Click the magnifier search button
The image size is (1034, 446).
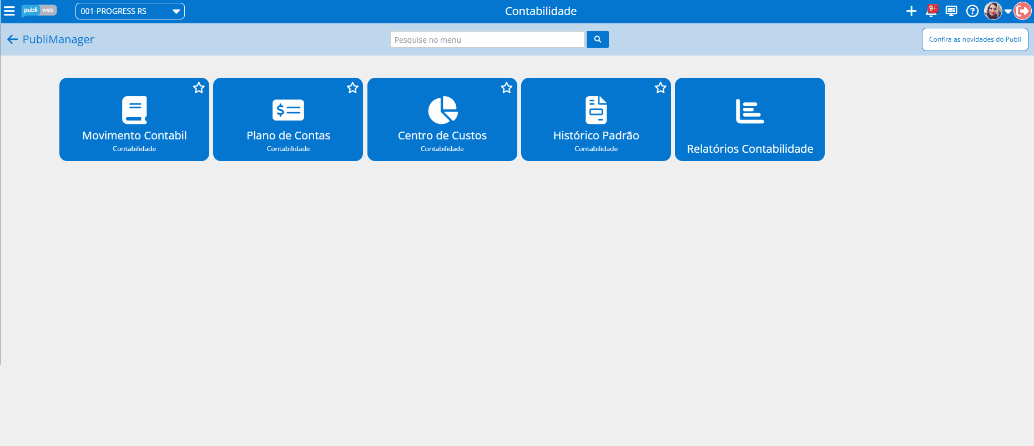[x=598, y=39]
